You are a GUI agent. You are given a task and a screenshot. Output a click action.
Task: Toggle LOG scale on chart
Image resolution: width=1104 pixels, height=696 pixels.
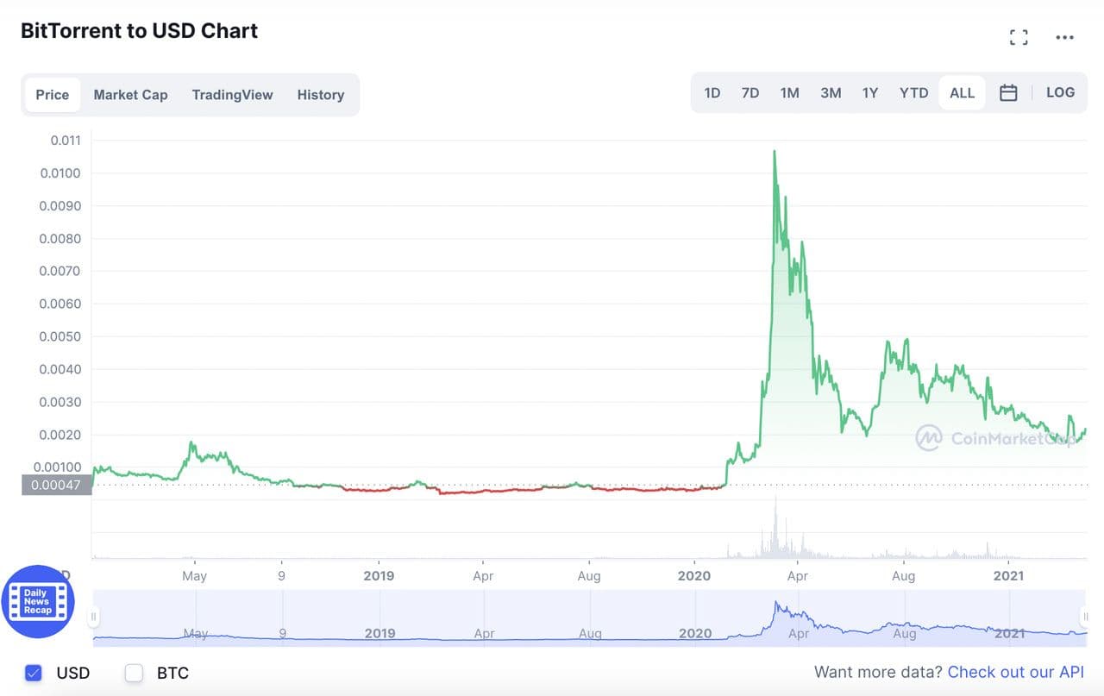point(1060,92)
